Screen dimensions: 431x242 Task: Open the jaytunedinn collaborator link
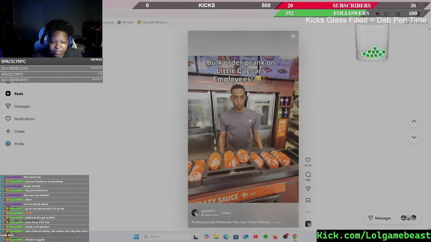coord(212,215)
